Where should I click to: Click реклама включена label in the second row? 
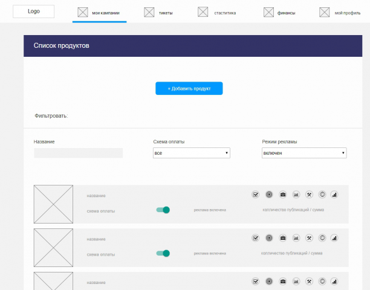pyautogui.click(x=210, y=253)
